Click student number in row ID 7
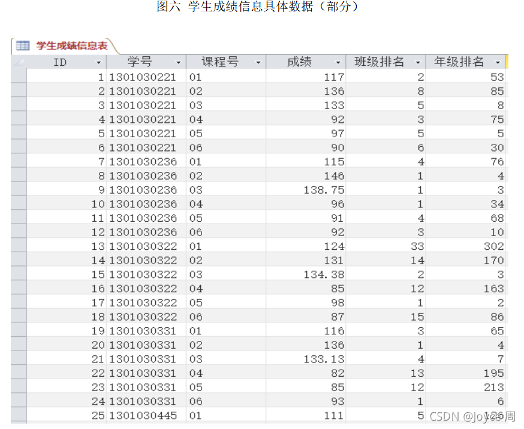This screenshot has width=524, height=429. point(146,161)
